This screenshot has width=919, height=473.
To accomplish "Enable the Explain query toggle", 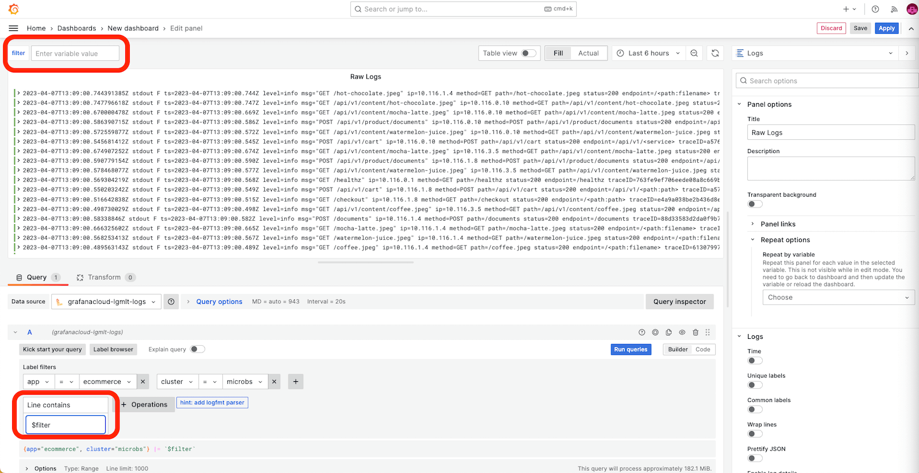I will point(197,349).
